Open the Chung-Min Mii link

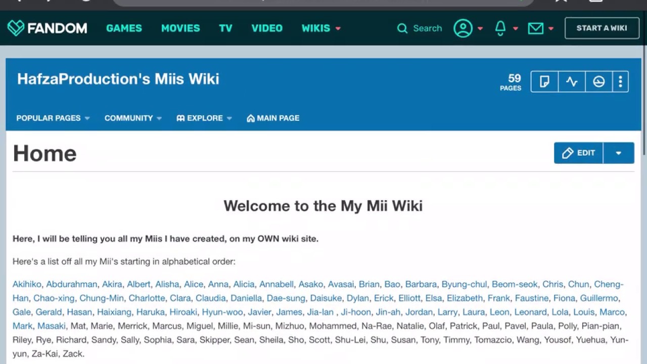coord(102,298)
